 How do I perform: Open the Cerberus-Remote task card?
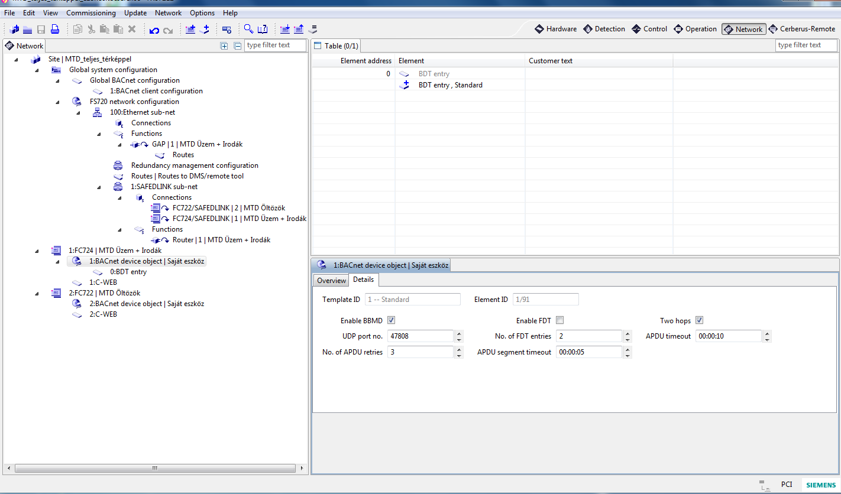click(801, 29)
